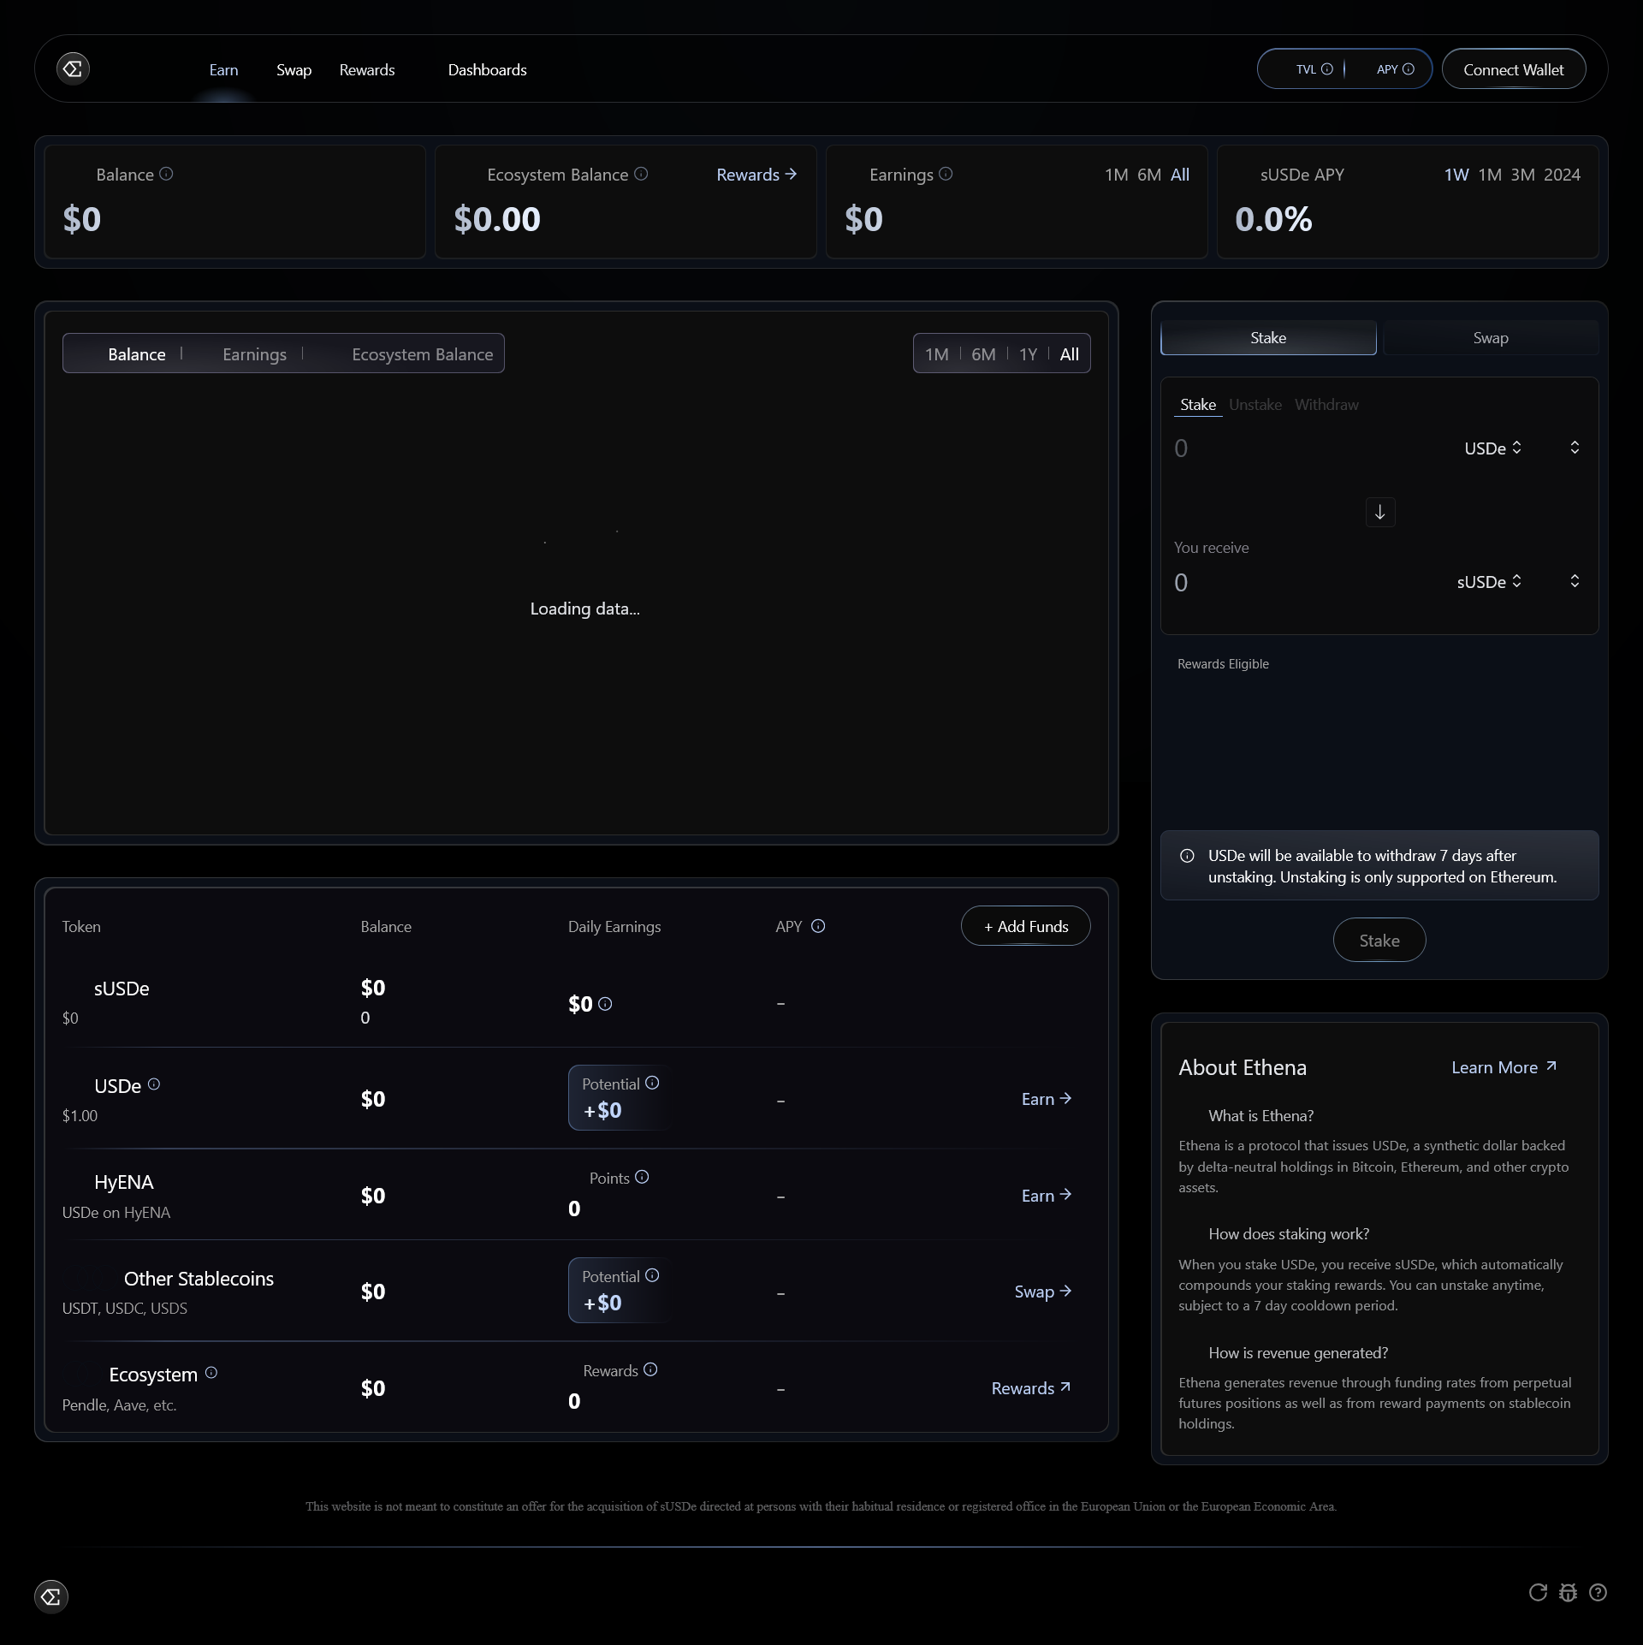Expand network selector beside USDe input

pos(1575,448)
